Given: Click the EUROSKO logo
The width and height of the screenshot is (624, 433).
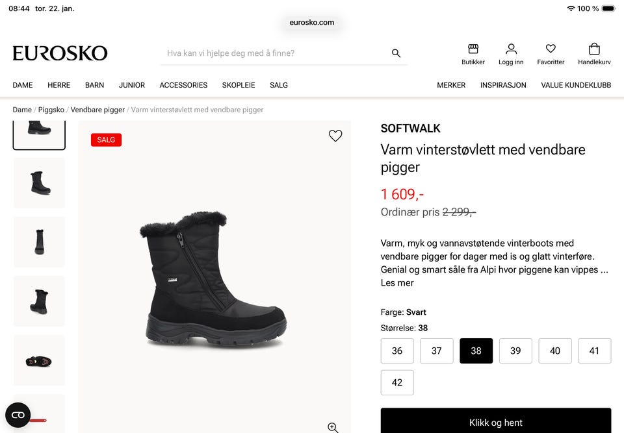Looking at the screenshot, I should click(x=60, y=53).
